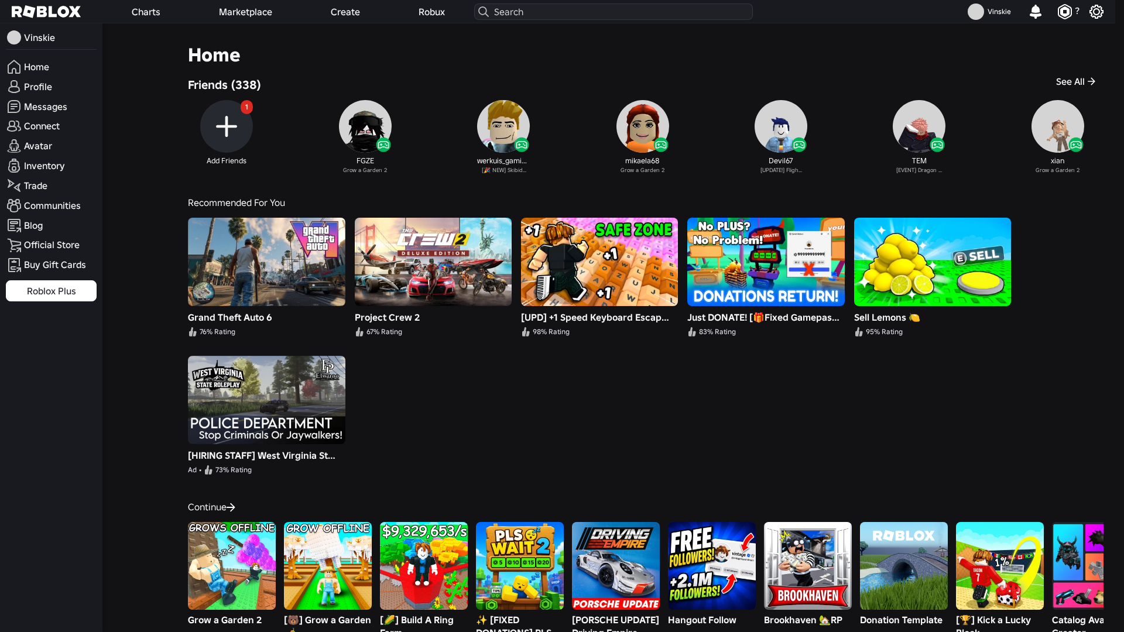Viewport: 1124px width, 632px height.
Task: Open Grand Theft Auto 6 thumbnail
Action: point(266,262)
